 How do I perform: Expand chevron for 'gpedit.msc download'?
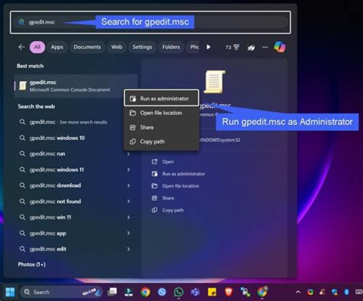coord(129,186)
